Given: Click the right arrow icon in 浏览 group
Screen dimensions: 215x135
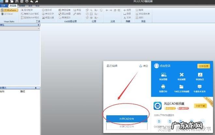Looking at the screenshot, I should 111,10.
